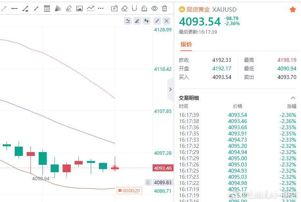301x202 pixels.
Task: Select the eraser tool
Action: pos(124,9)
